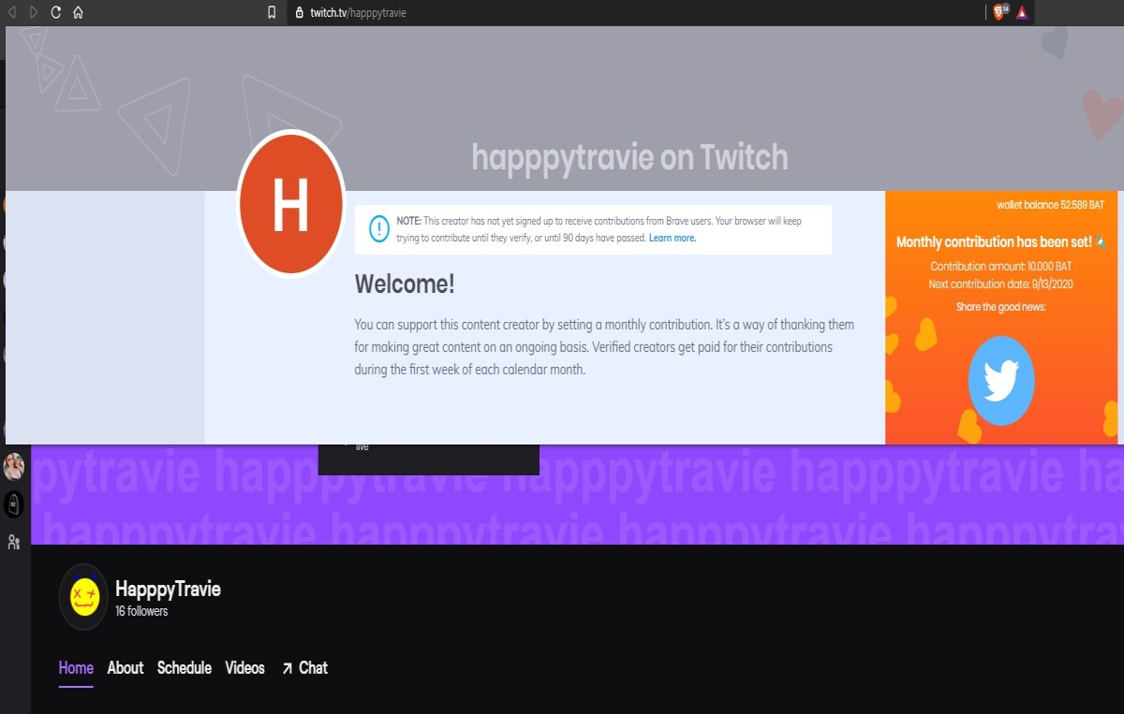Click the Contribution amount 10.000 BAT text
1124x714 pixels.
pyautogui.click(x=1001, y=267)
